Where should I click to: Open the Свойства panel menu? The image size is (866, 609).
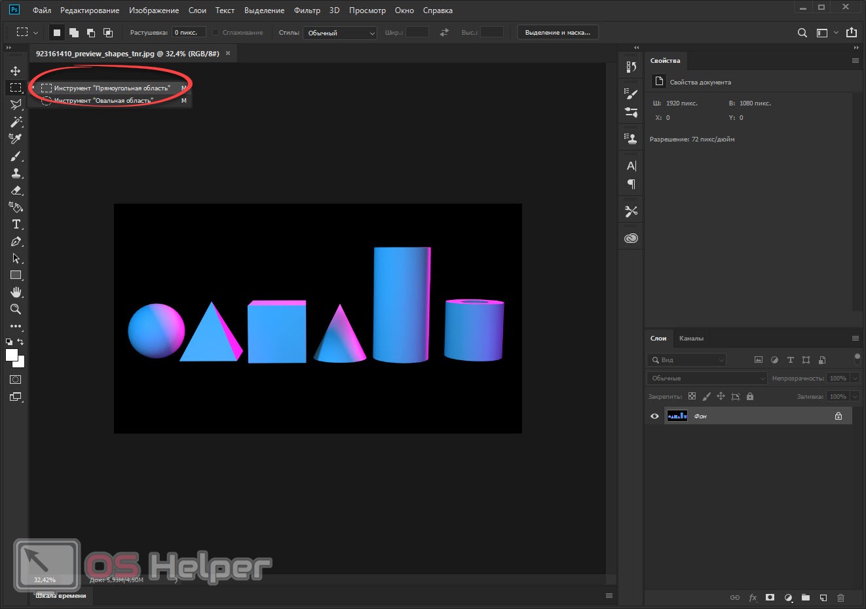(x=855, y=60)
